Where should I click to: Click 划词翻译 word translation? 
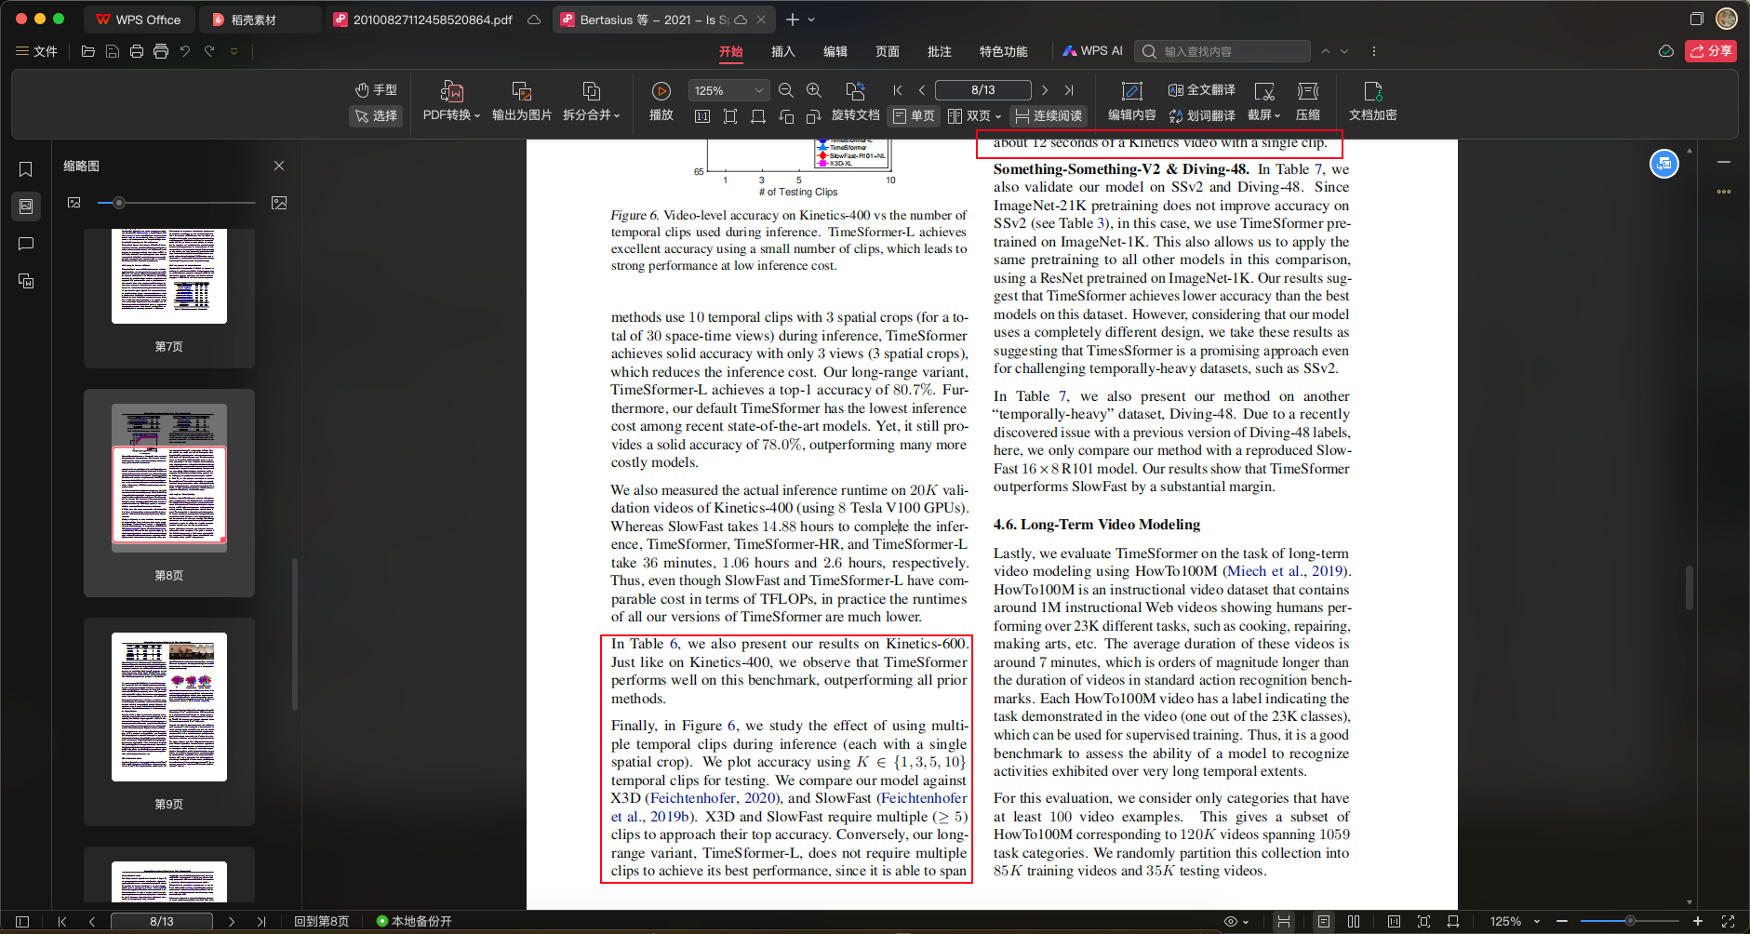pyautogui.click(x=1202, y=116)
